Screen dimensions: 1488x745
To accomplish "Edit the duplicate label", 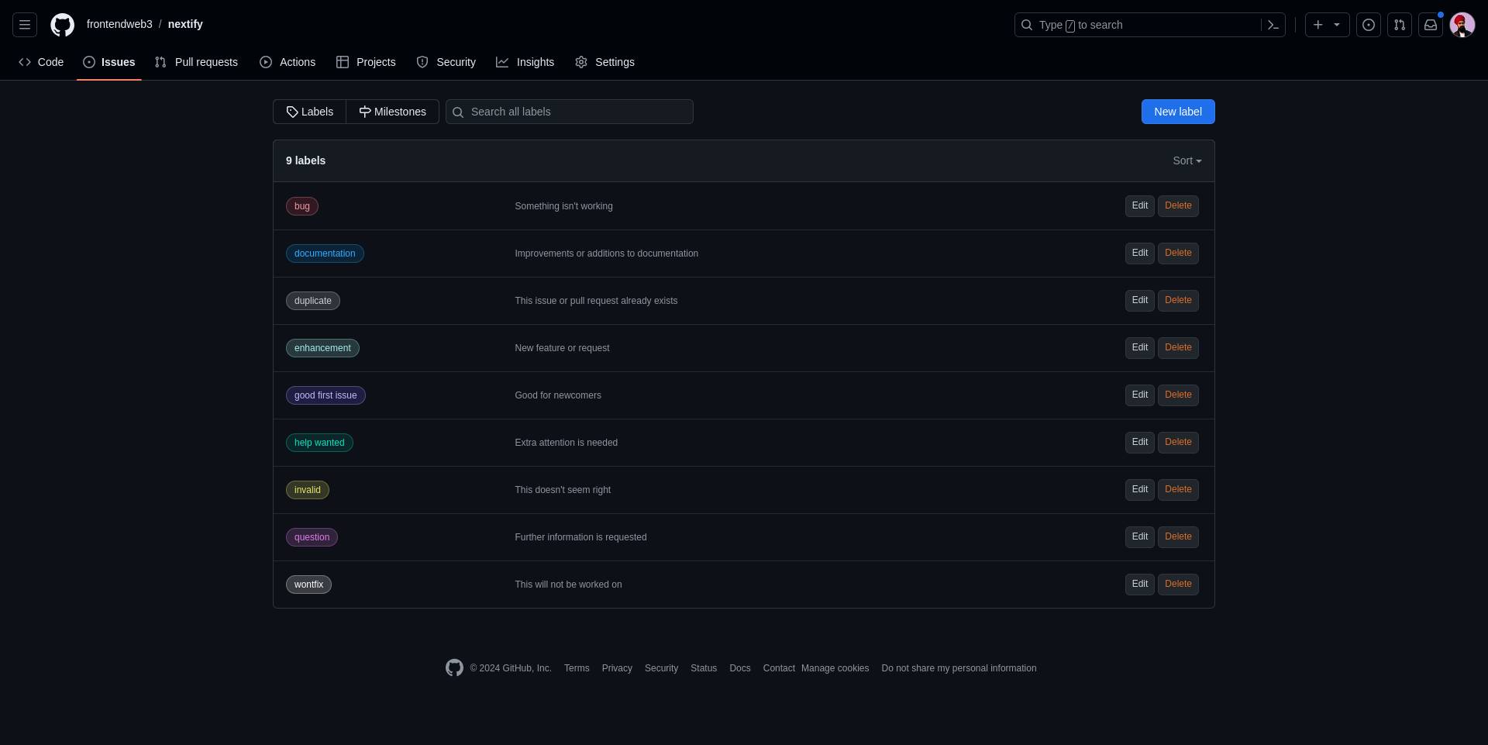I will 1140,300.
